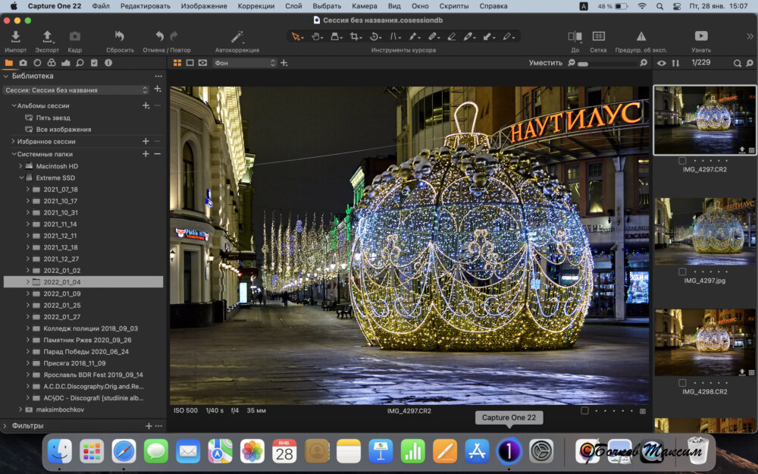Screen dimensions: 758x474
Task: Choose the Pan hand cursor tool
Action: tap(317, 36)
